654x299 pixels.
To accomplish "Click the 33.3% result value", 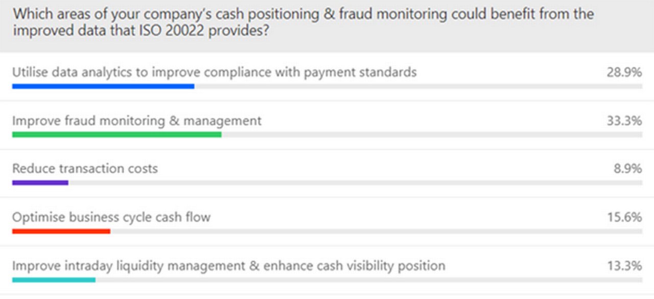I will coord(624,121).
